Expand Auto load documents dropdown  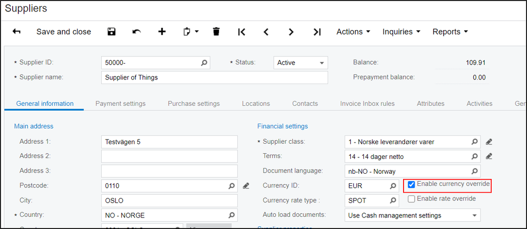(475, 215)
